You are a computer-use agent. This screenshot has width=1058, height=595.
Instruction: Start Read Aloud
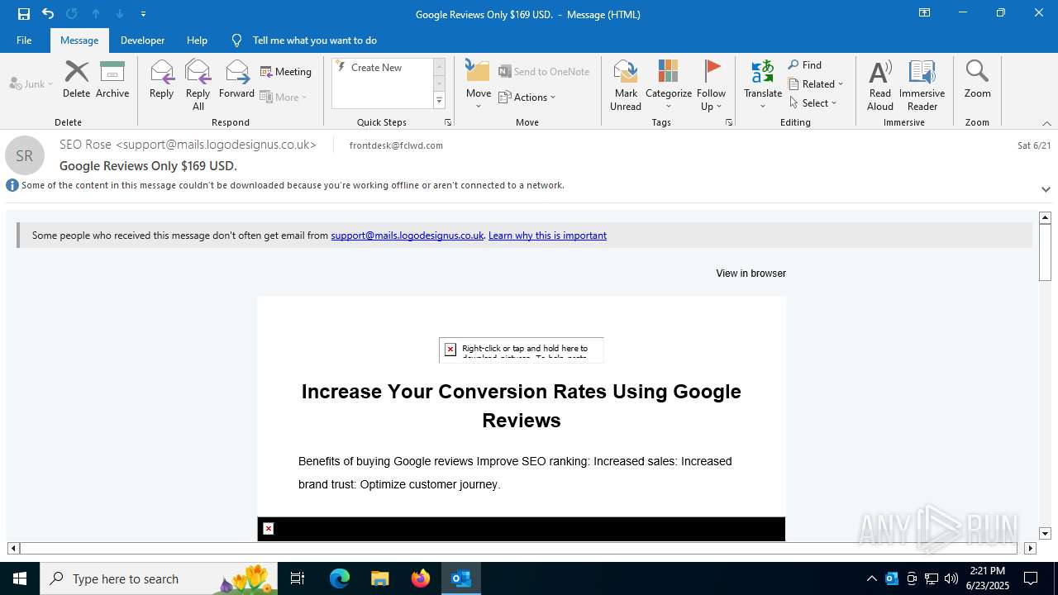click(x=880, y=84)
